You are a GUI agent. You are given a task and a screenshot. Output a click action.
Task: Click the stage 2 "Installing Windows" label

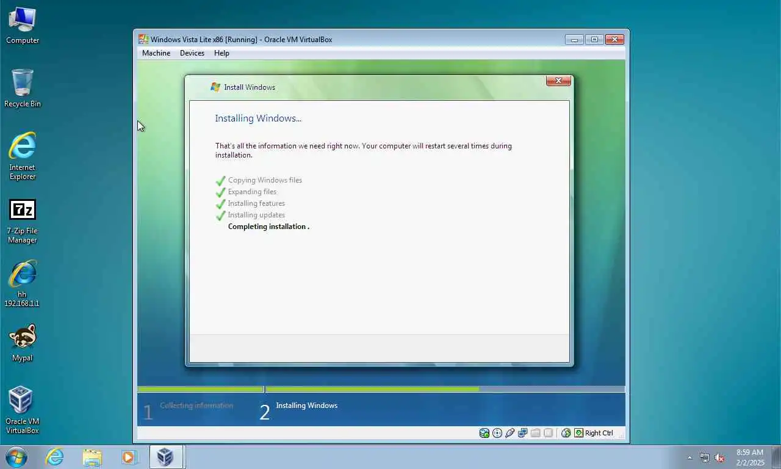[306, 405]
